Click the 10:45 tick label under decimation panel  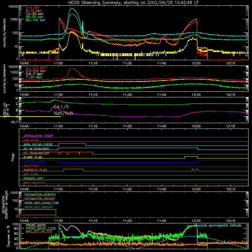click(x=24, y=221)
